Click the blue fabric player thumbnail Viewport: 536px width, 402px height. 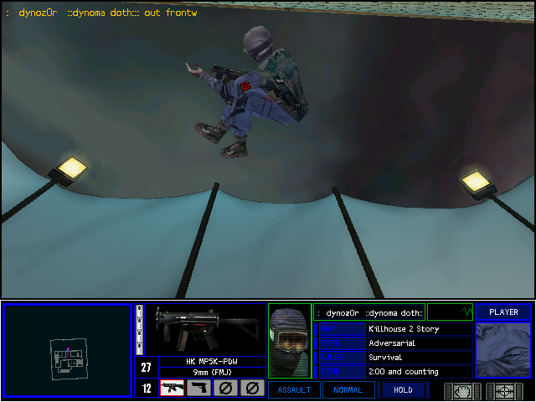(503, 350)
